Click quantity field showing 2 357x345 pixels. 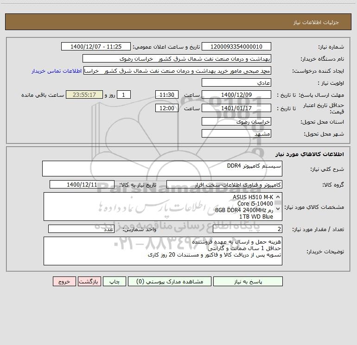click(x=248, y=229)
